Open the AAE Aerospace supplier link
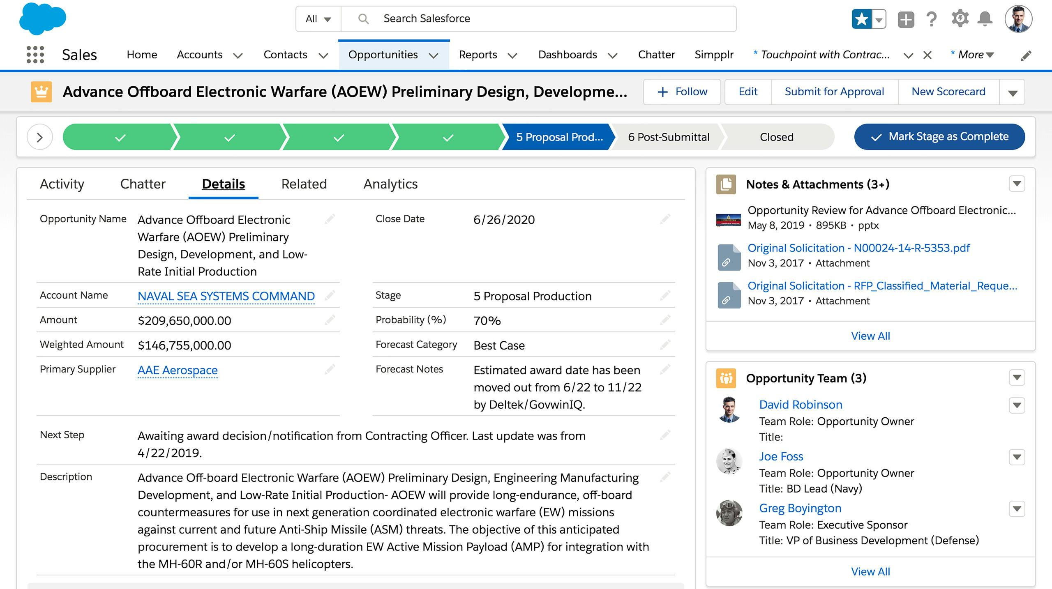 click(x=178, y=370)
